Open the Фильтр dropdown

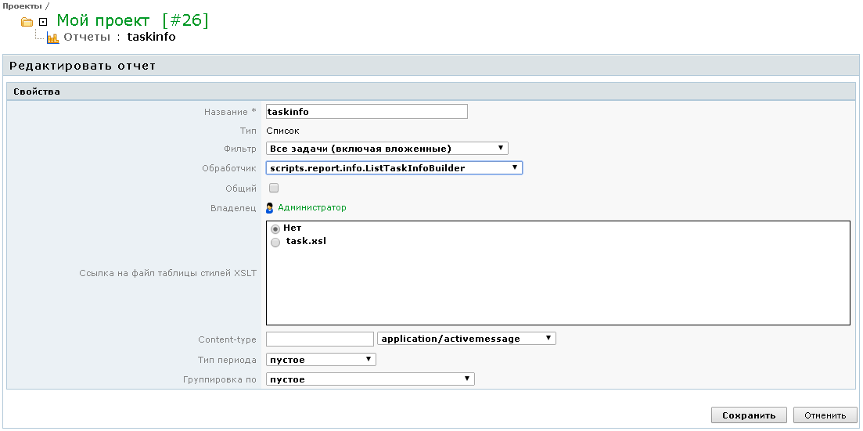point(387,148)
